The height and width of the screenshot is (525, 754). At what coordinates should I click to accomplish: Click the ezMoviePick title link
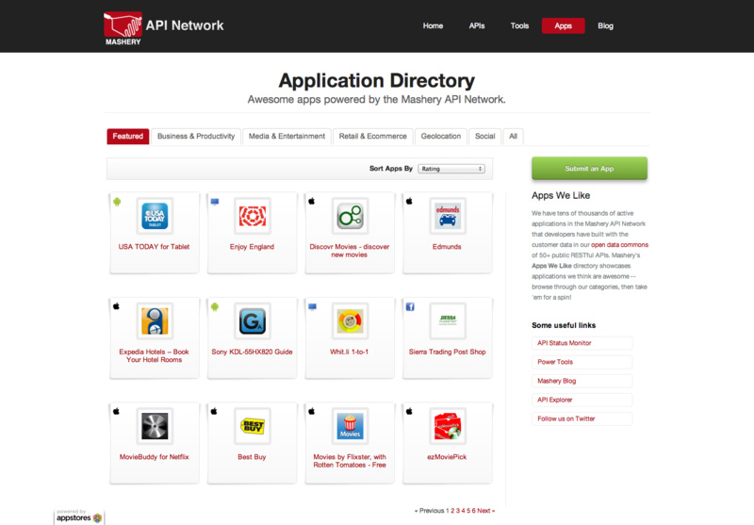point(447,457)
